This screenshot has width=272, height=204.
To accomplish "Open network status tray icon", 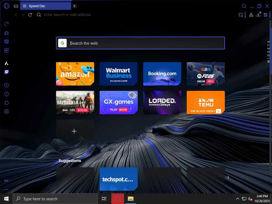I will [x=244, y=199].
